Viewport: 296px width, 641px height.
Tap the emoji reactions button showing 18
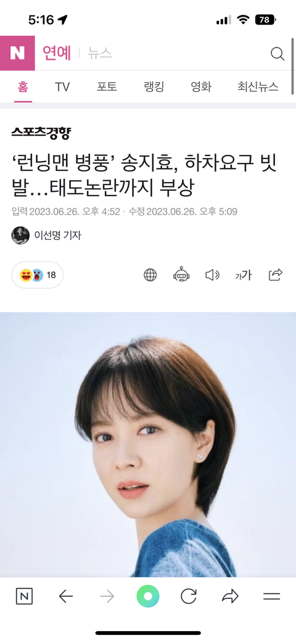(x=37, y=275)
